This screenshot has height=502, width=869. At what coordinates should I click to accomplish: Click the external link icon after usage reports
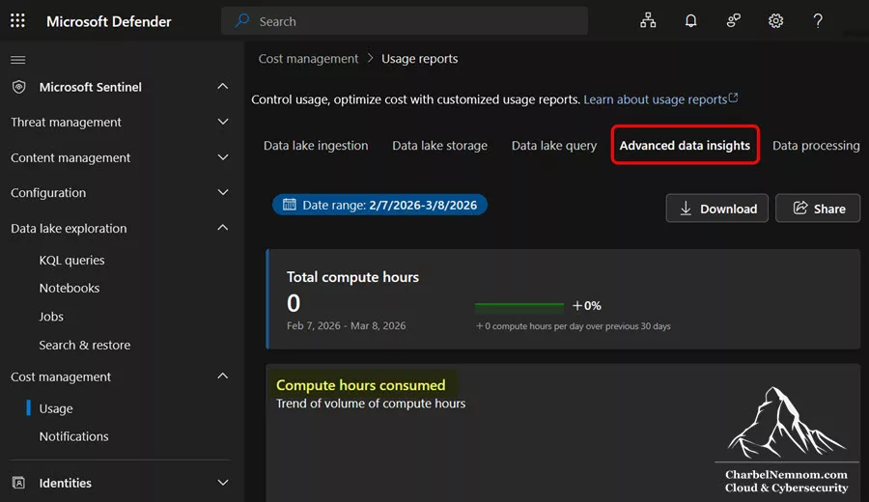pyautogui.click(x=733, y=98)
